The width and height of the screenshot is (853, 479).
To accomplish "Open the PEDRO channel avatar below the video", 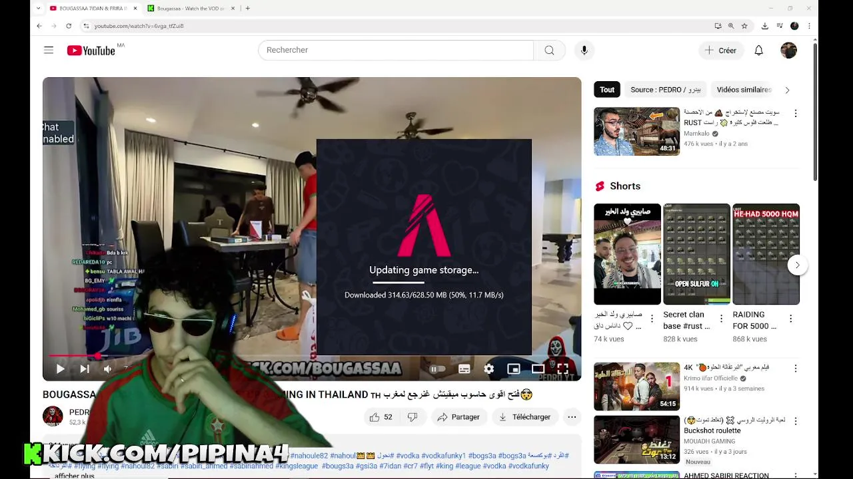I will pos(53,416).
